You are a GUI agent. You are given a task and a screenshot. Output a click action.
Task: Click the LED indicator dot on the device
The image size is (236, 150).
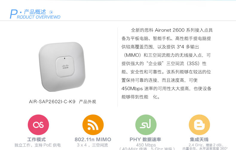[65, 58]
